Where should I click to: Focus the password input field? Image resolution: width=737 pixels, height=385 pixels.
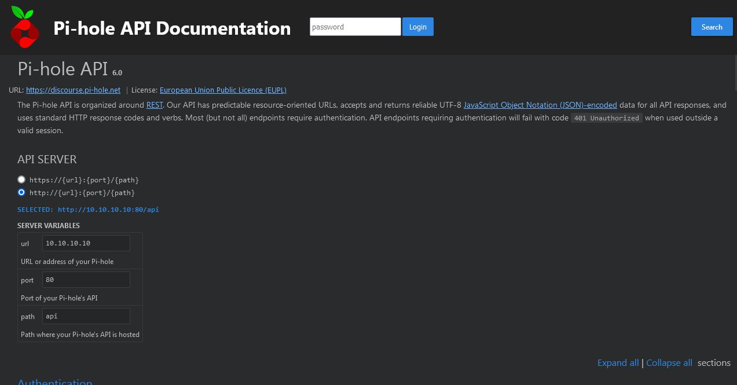(355, 27)
